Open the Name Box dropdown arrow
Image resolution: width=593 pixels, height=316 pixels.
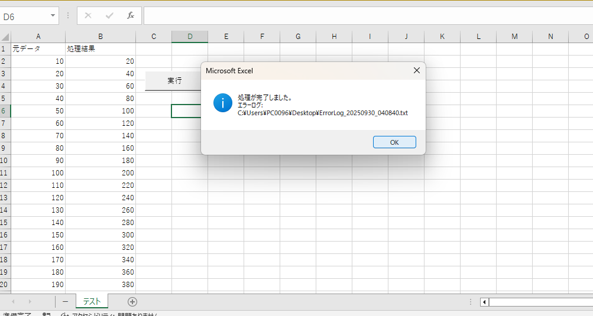click(53, 15)
